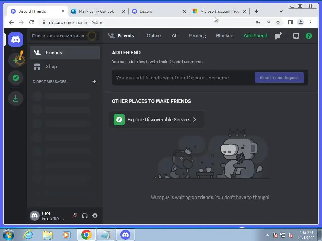Image resolution: width=322 pixels, height=241 pixels.
Task: Go back in browser
Action: coord(11,22)
